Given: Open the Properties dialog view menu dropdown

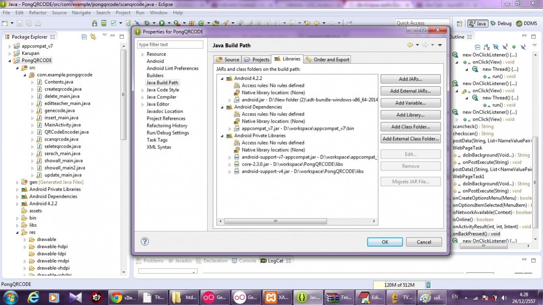Looking at the screenshot, I should point(440,45).
